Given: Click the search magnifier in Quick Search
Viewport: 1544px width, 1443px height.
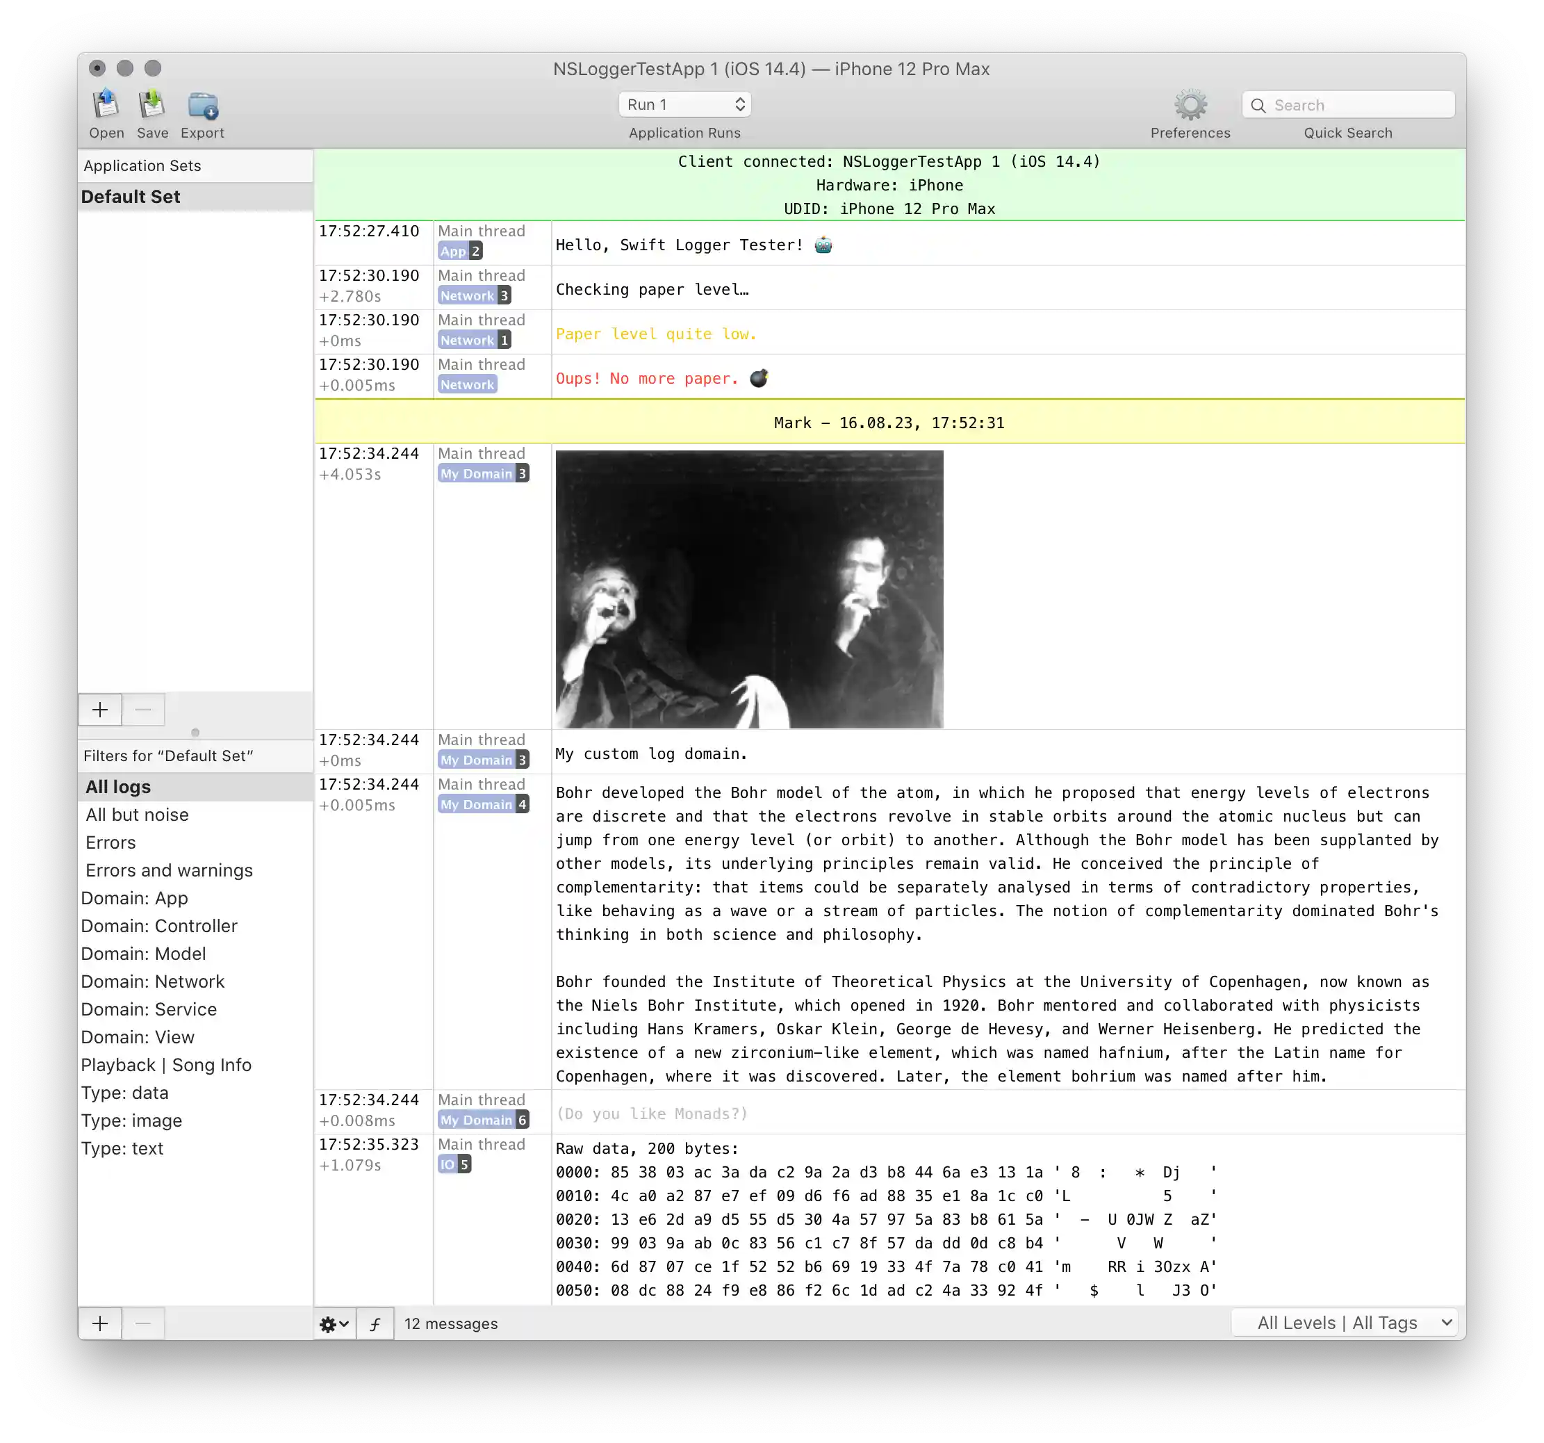Looking at the screenshot, I should pos(1260,104).
